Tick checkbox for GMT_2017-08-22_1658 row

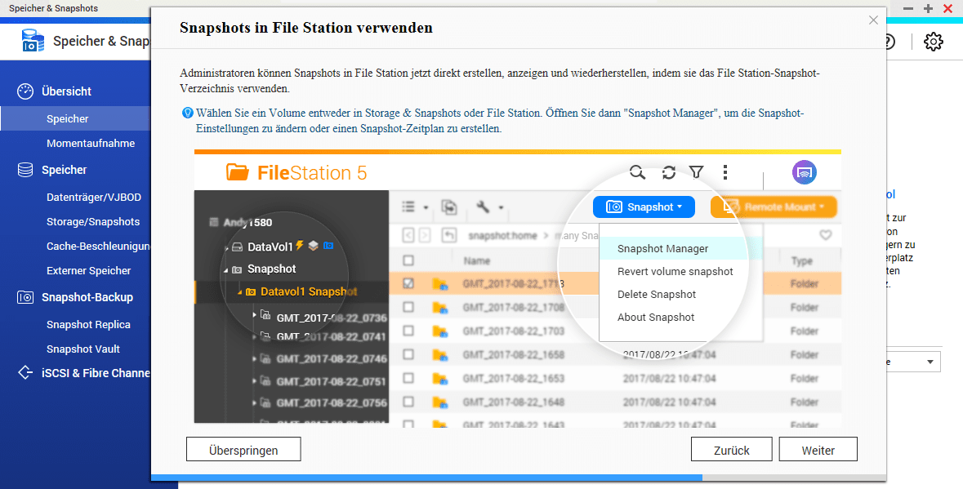click(408, 354)
